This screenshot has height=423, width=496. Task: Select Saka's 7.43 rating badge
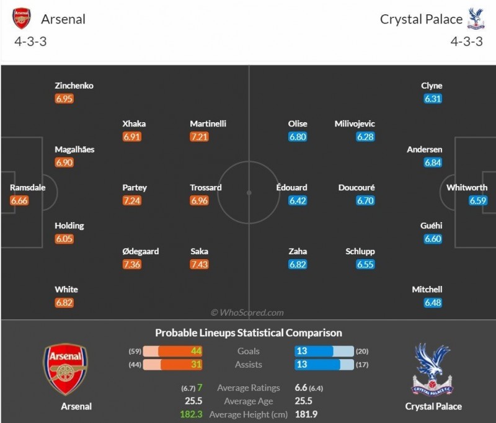pos(199,265)
